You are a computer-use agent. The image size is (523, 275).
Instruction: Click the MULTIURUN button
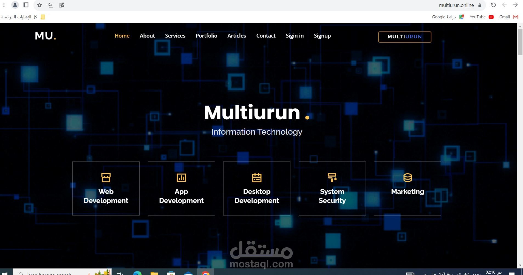pos(405,37)
